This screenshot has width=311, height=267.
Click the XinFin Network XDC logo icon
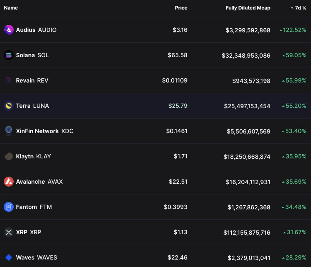9,131
